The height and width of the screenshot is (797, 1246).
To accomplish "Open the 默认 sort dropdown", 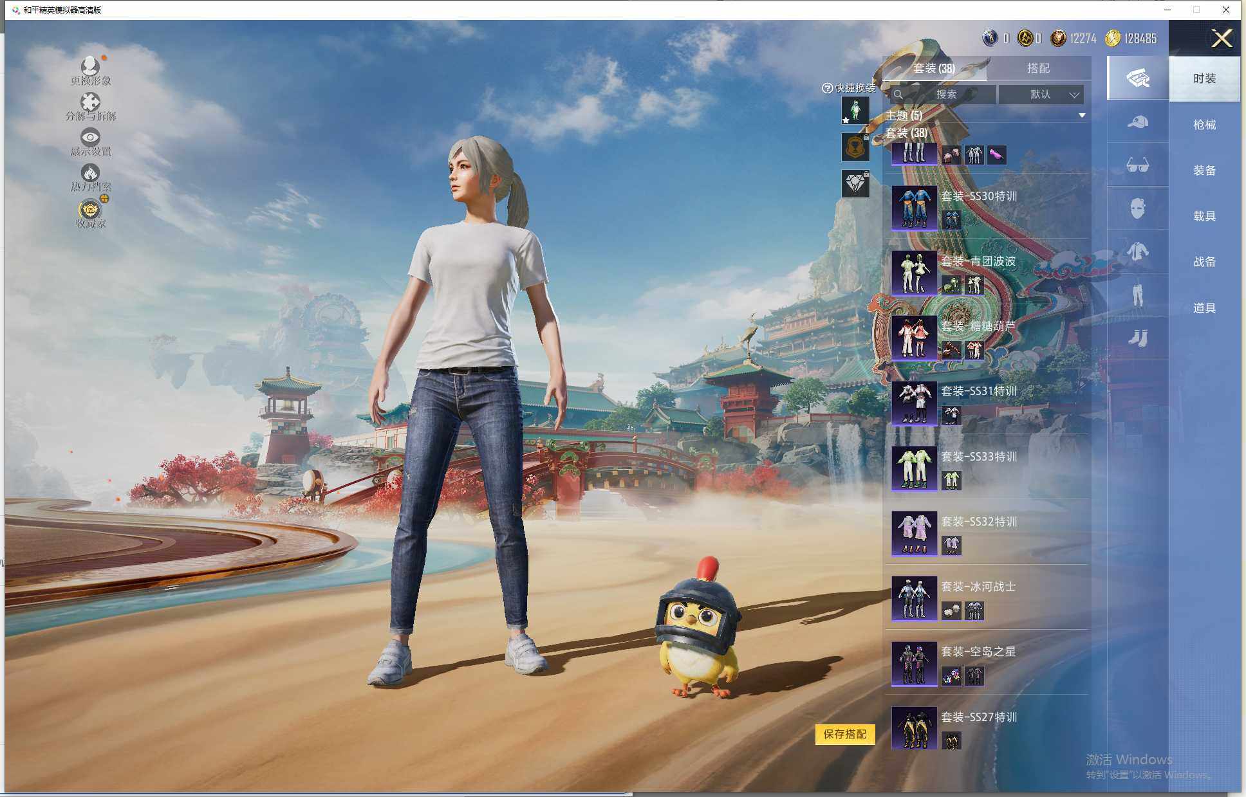I will coord(1041,95).
